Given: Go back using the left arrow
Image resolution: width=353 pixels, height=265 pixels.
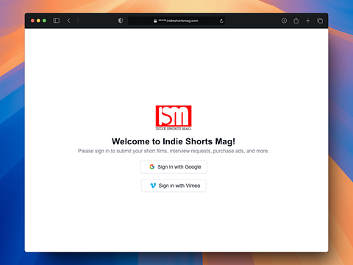Looking at the screenshot, I should coord(69,21).
